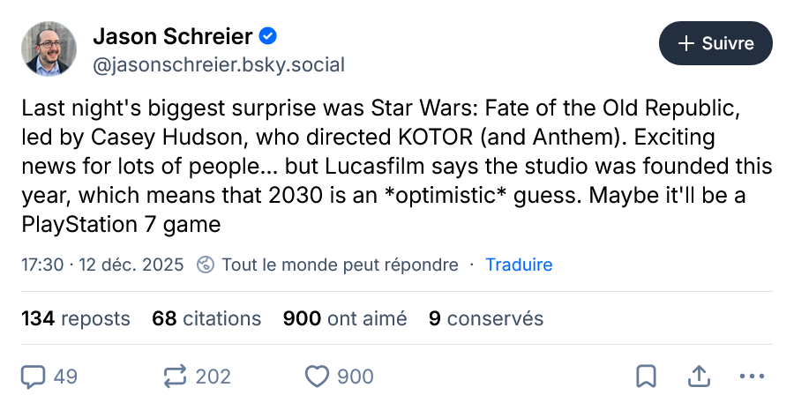Open the repost arrows menu
The width and height of the screenshot is (794, 410).
click(176, 376)
